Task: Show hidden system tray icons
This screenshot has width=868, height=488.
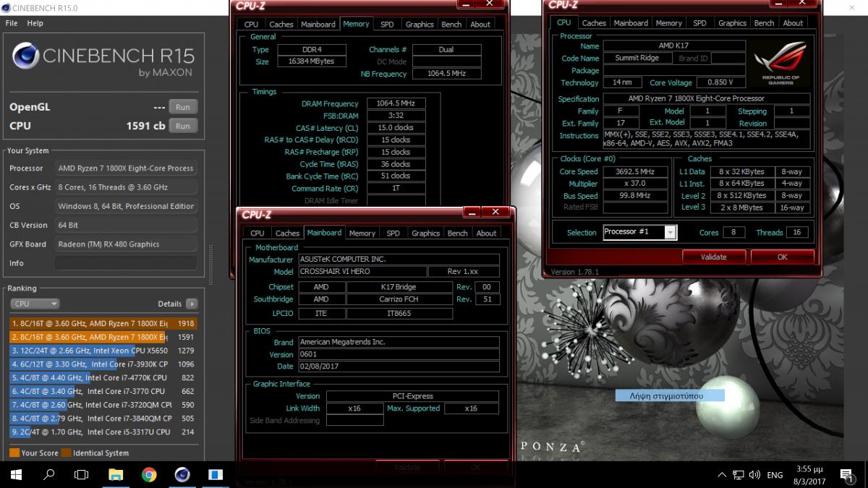Action: click(722, 475)
